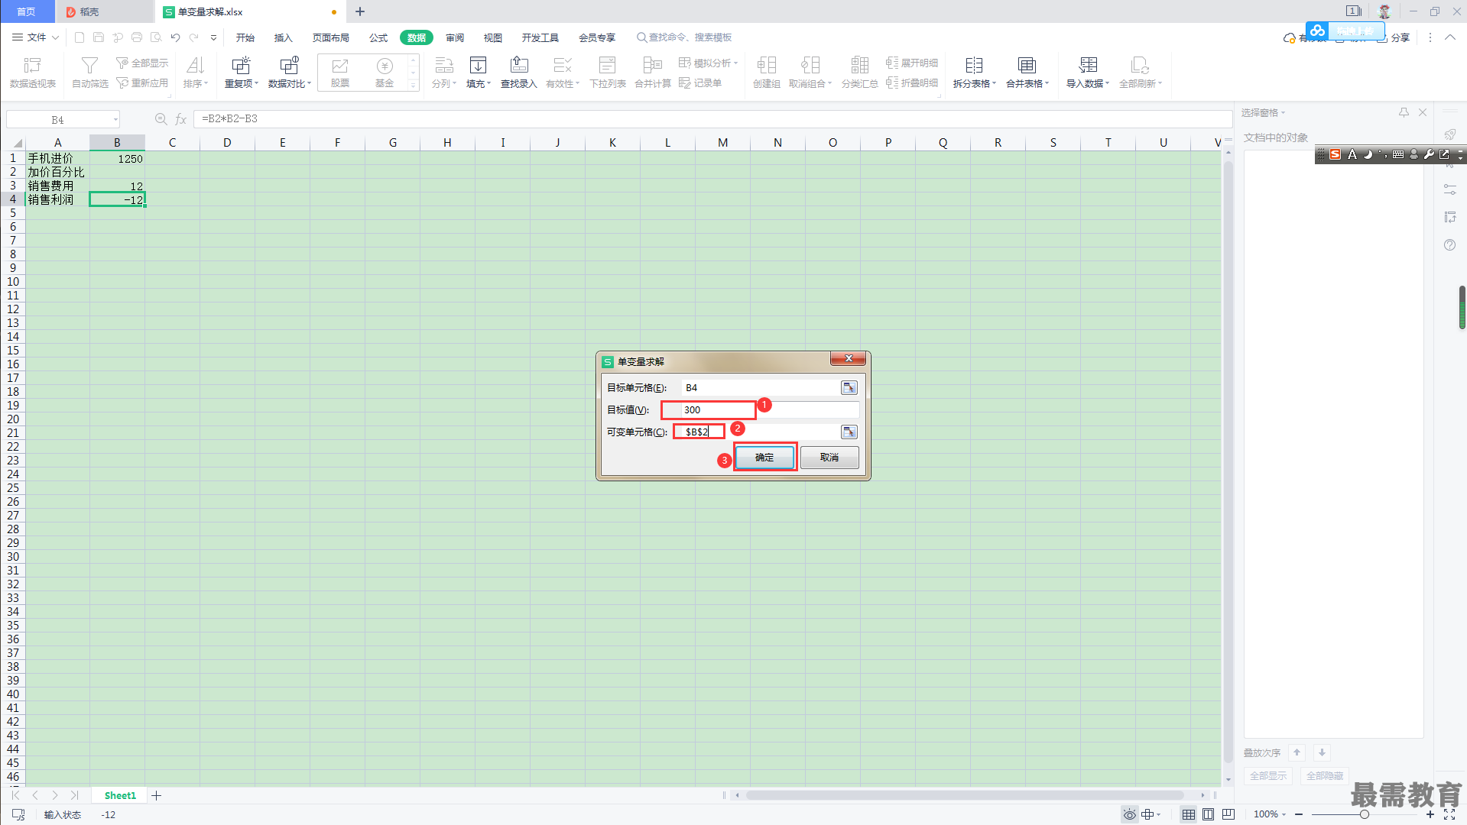
Task: Click the save icon in quick access toolbar
Action: [x=99, y=37]
